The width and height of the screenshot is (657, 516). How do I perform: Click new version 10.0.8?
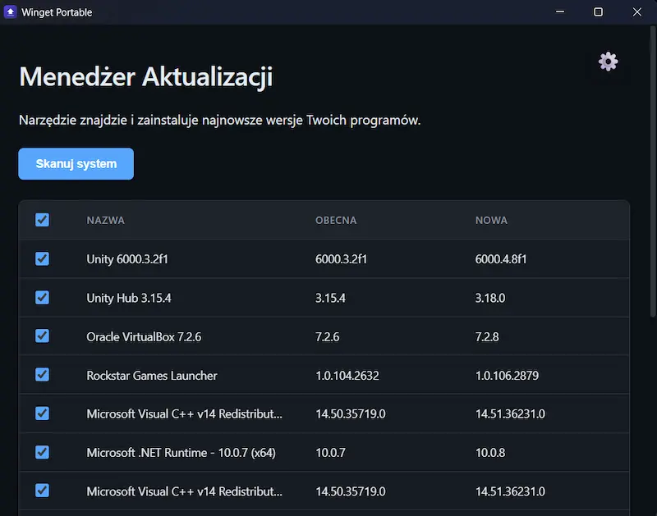pyautogui.click(x=490, y=453)
